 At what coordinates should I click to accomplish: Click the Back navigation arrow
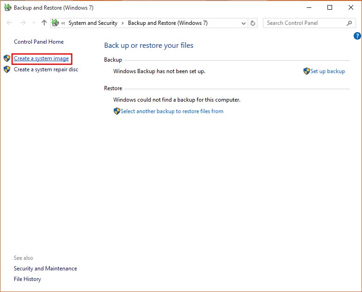tap(10, 23)
